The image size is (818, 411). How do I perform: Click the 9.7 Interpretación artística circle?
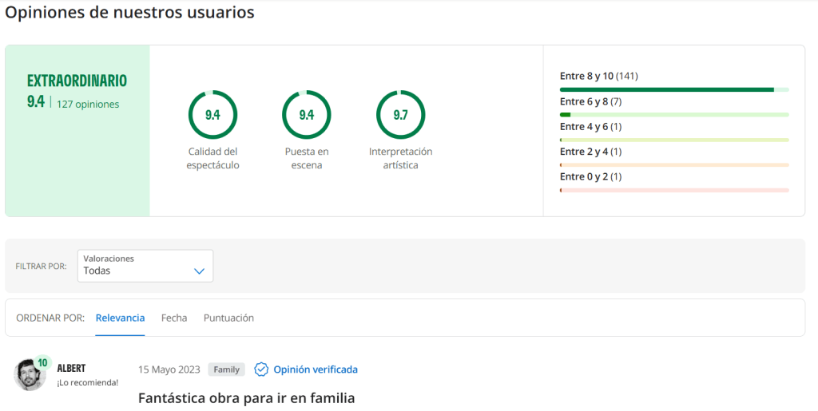pos(401,115)
